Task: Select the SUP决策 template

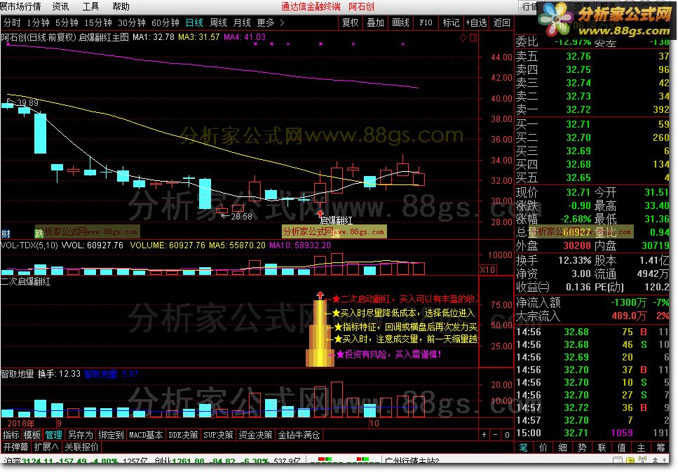Action: pos(218,435)
